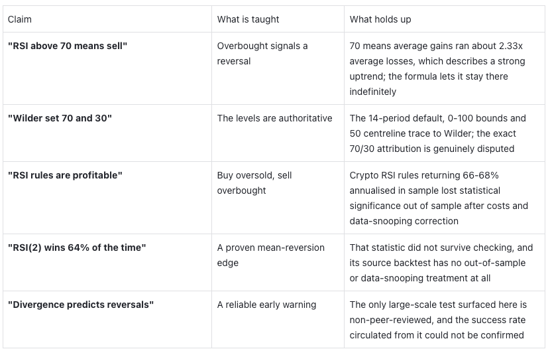Select the "RSI rules are profitable" claim cell

(107, 198)
